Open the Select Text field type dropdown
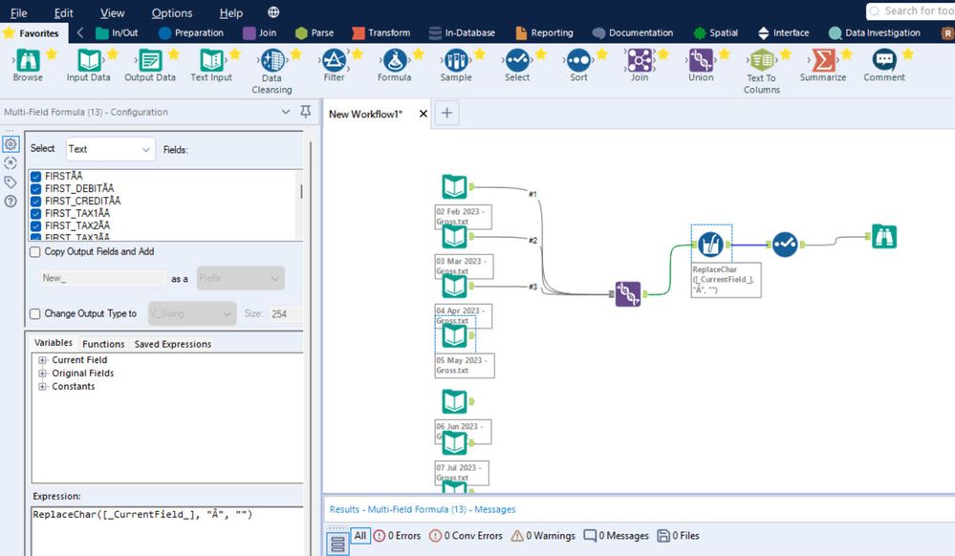955x556 pixels. (110, 149)
